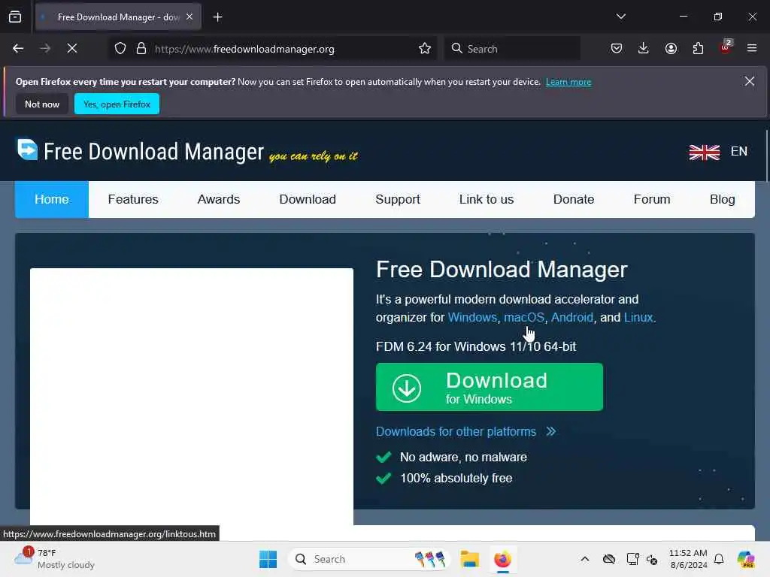770x577 pixels.
Task: Click the page vertical scrollbar
Action: pos(766,156)
